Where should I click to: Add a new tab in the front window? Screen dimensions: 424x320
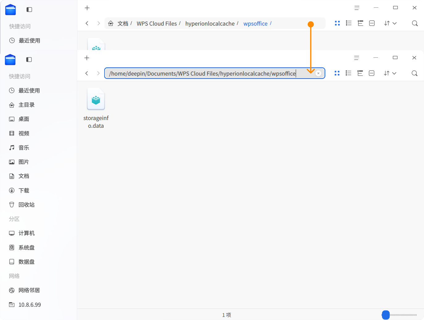87,58
